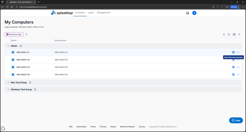Start remote session for WIN-HE021-05
Image resolution: width=246 pixels, height=132 pixels.
(x=233, y=75)
